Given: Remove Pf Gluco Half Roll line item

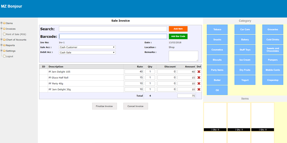Looking at the screenshot, I should (199, 78).
